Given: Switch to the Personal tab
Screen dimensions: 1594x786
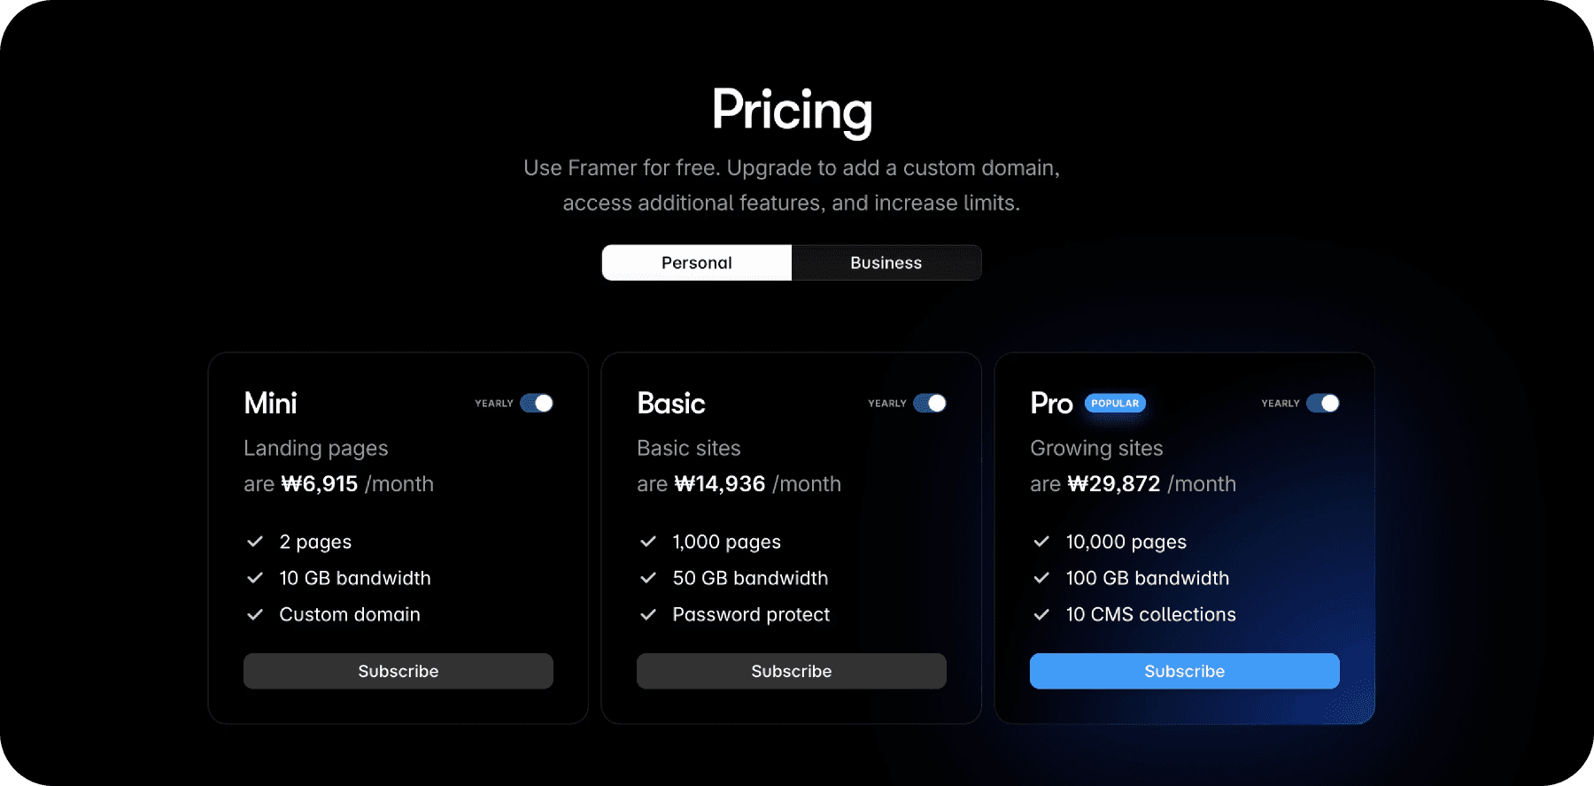Looking at the screenshot, I should click(x=697, y=263).
